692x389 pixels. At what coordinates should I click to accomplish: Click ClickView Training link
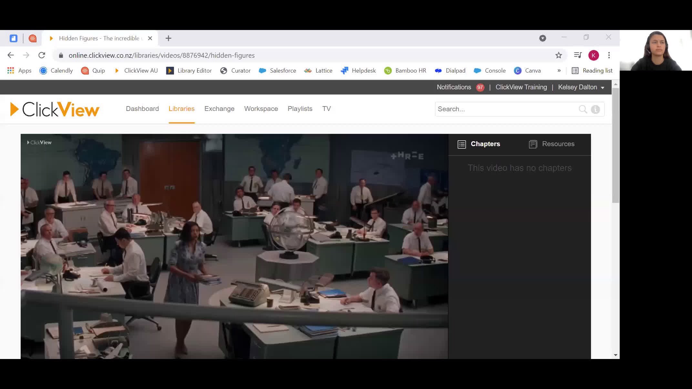pyautogui.click(x=521, y=87)
